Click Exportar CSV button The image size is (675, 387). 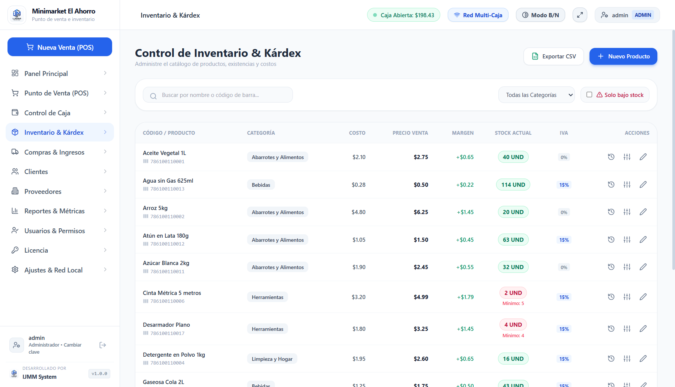(553, 56)
